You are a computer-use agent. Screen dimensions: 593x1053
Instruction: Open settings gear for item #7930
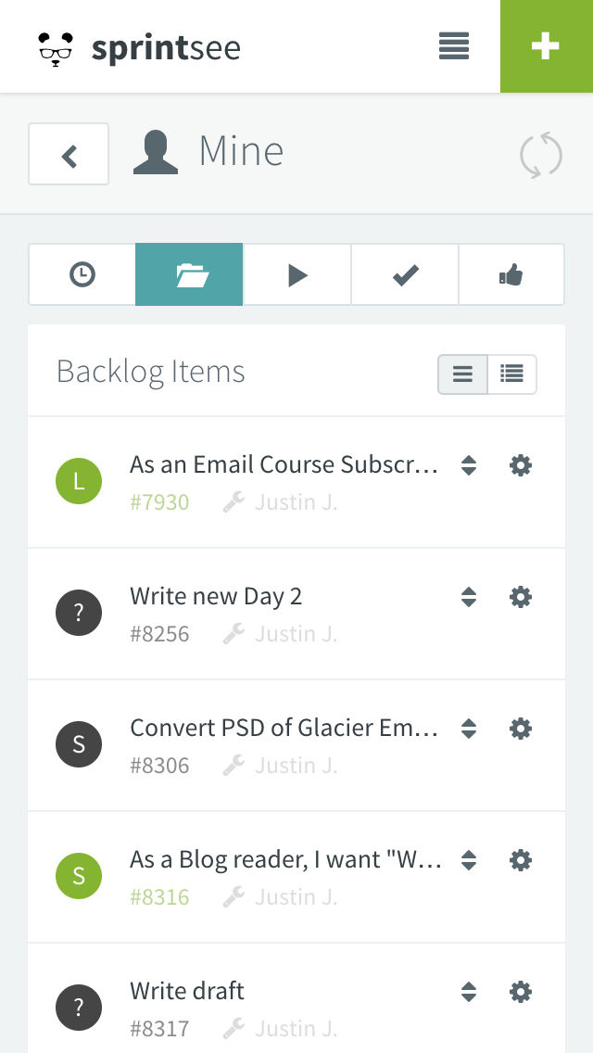click(521, 465)
